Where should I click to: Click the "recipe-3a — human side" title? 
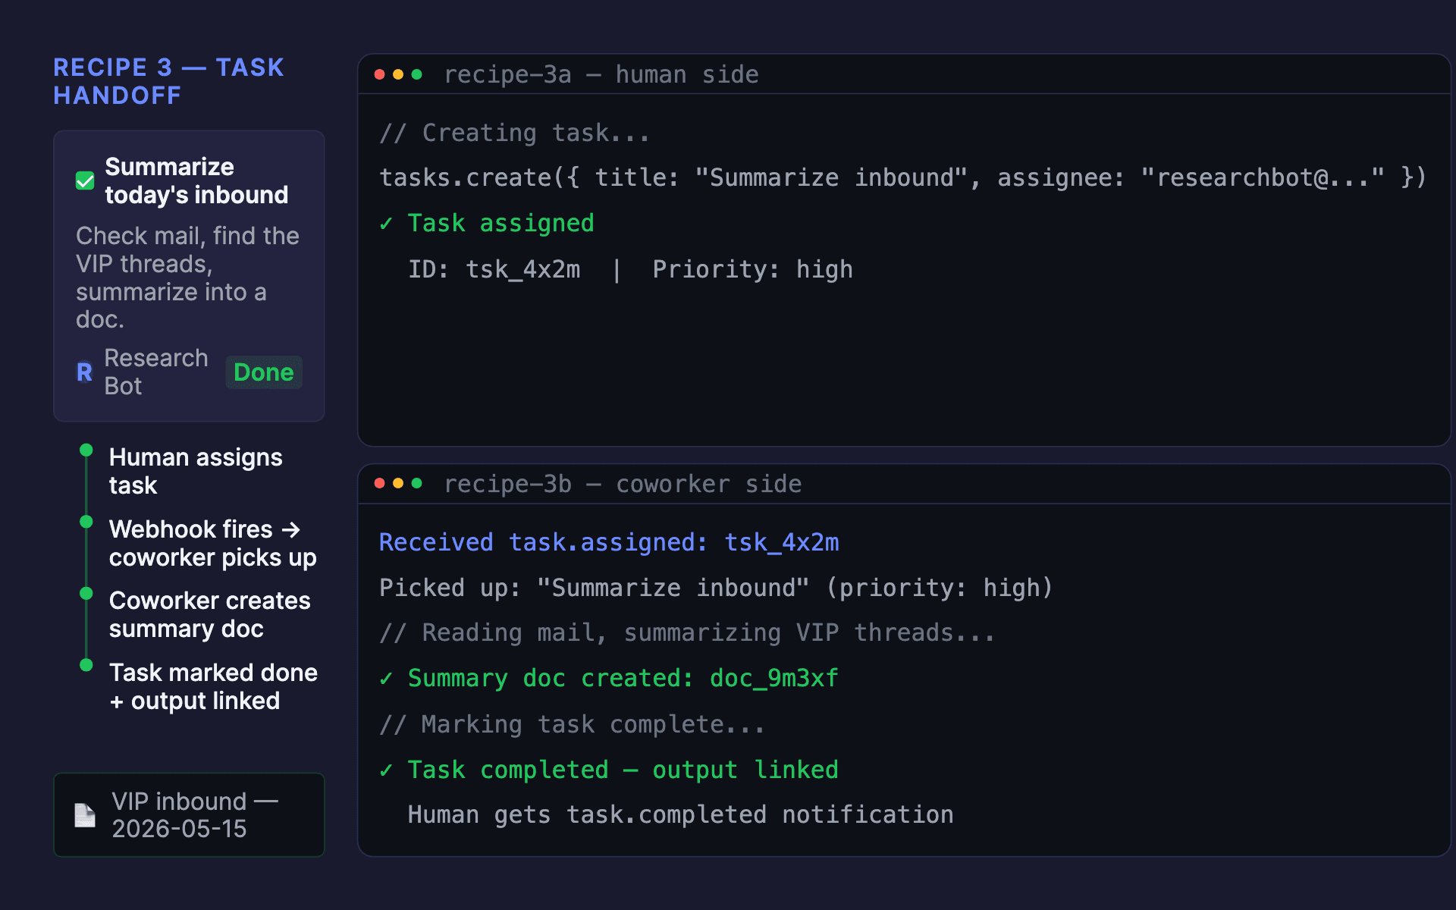pos(601,74)
